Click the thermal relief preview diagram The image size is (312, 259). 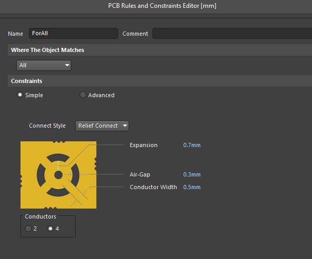click(x=58, y=175)
